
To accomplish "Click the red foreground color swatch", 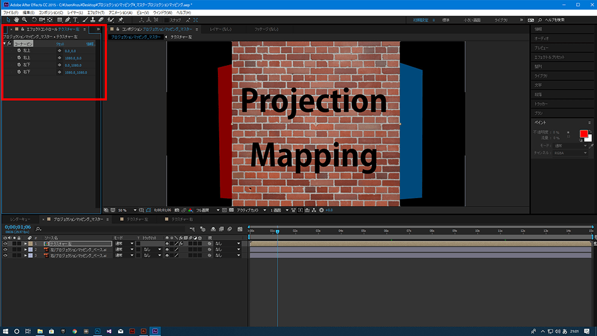I will [x=583, y=134].
